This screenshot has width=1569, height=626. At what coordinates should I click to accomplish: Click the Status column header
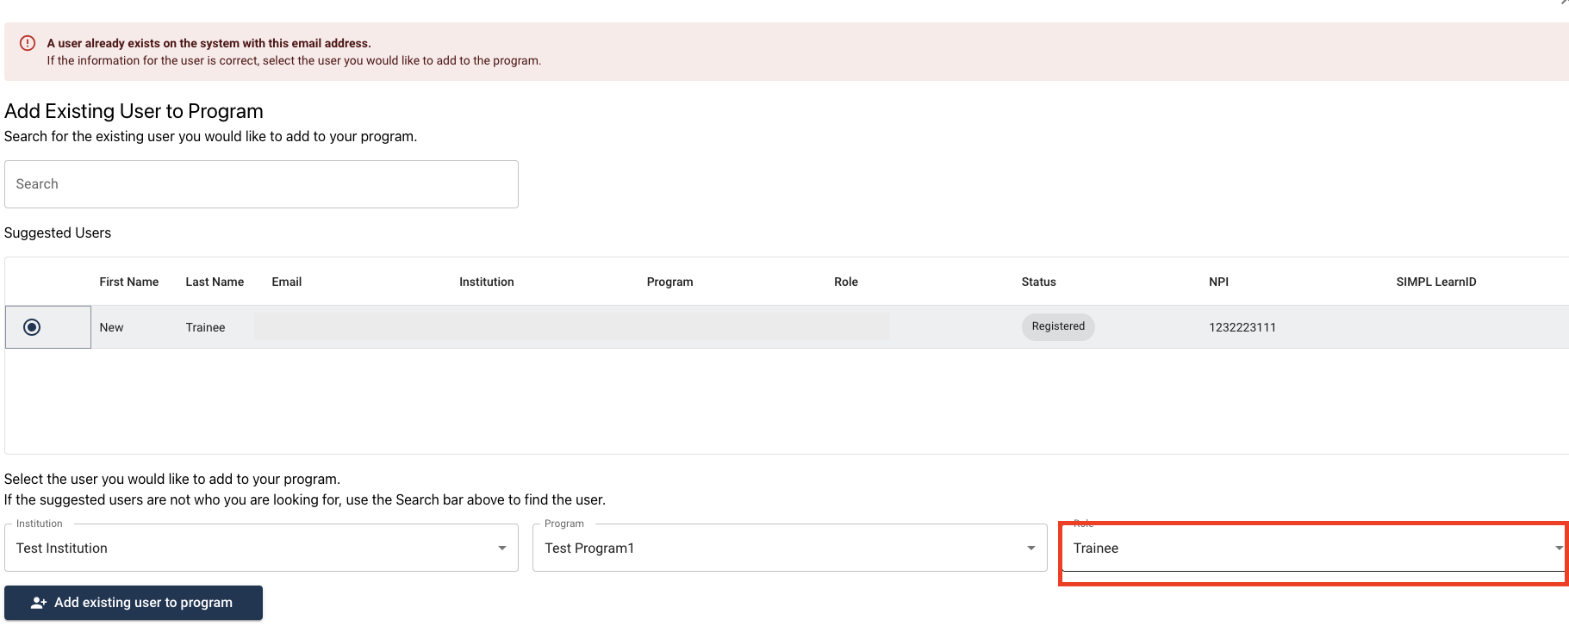pyautogui.click(x=1039, y=282)
